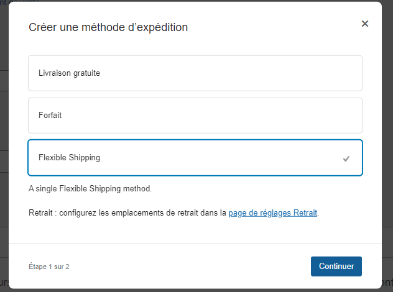
Task: Click the dimmed page background below the dialog
Action: (187, 290)
